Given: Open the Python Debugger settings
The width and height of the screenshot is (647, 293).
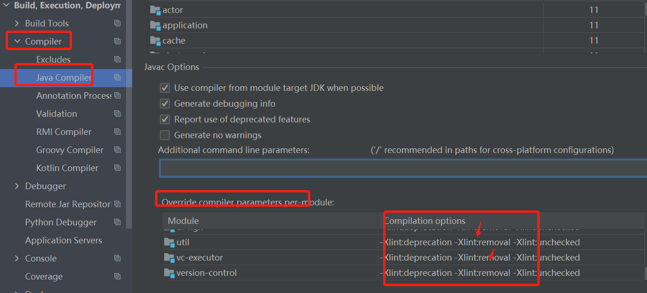Looking at the screenshot, I should pyautogui.click(x=60, y=222).
